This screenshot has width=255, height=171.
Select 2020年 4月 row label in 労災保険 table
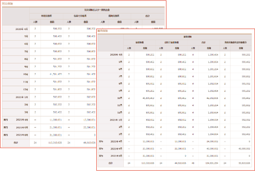coord(22,29)
